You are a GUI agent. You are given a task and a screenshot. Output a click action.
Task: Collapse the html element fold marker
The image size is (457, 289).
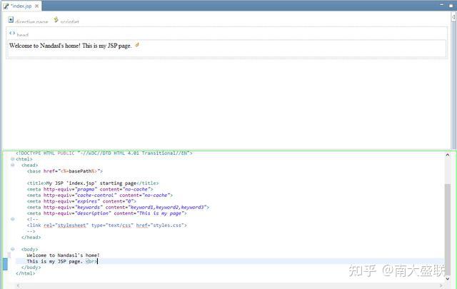point(13,159)
